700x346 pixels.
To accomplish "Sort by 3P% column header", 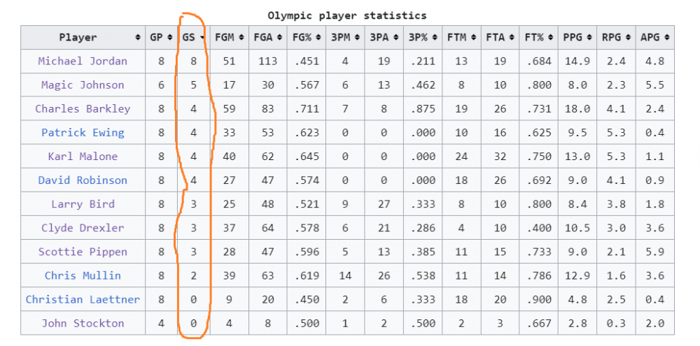I will click(421, 38).
